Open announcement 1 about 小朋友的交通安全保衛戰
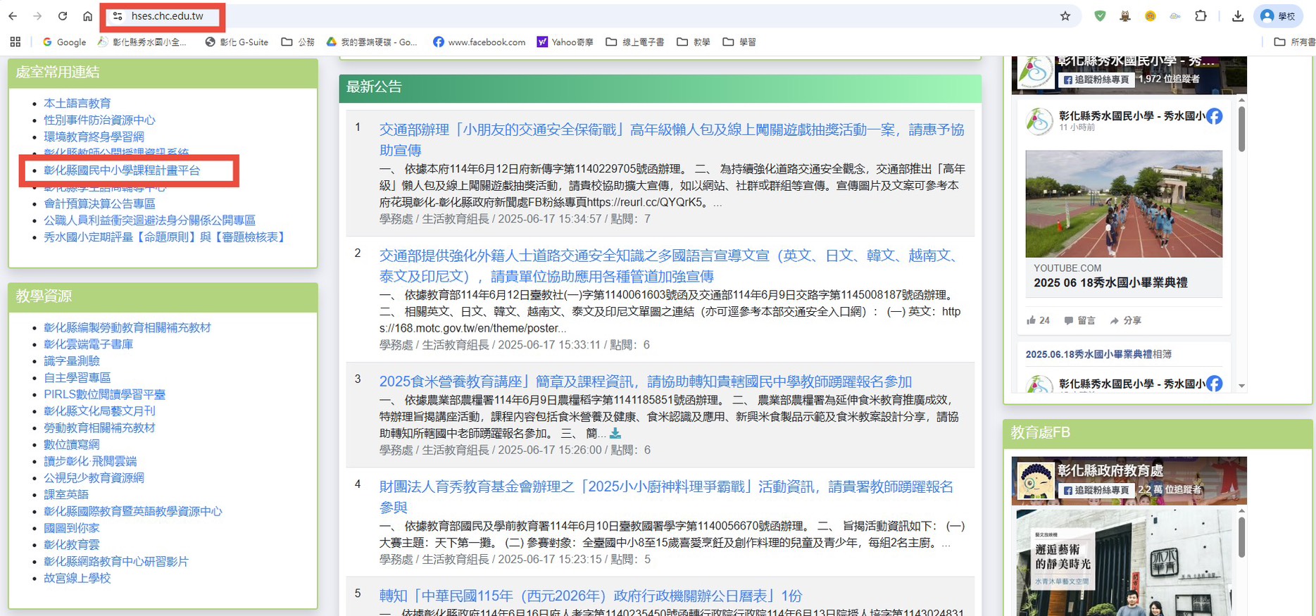1316x616 pixels. [x=672, y=140]
